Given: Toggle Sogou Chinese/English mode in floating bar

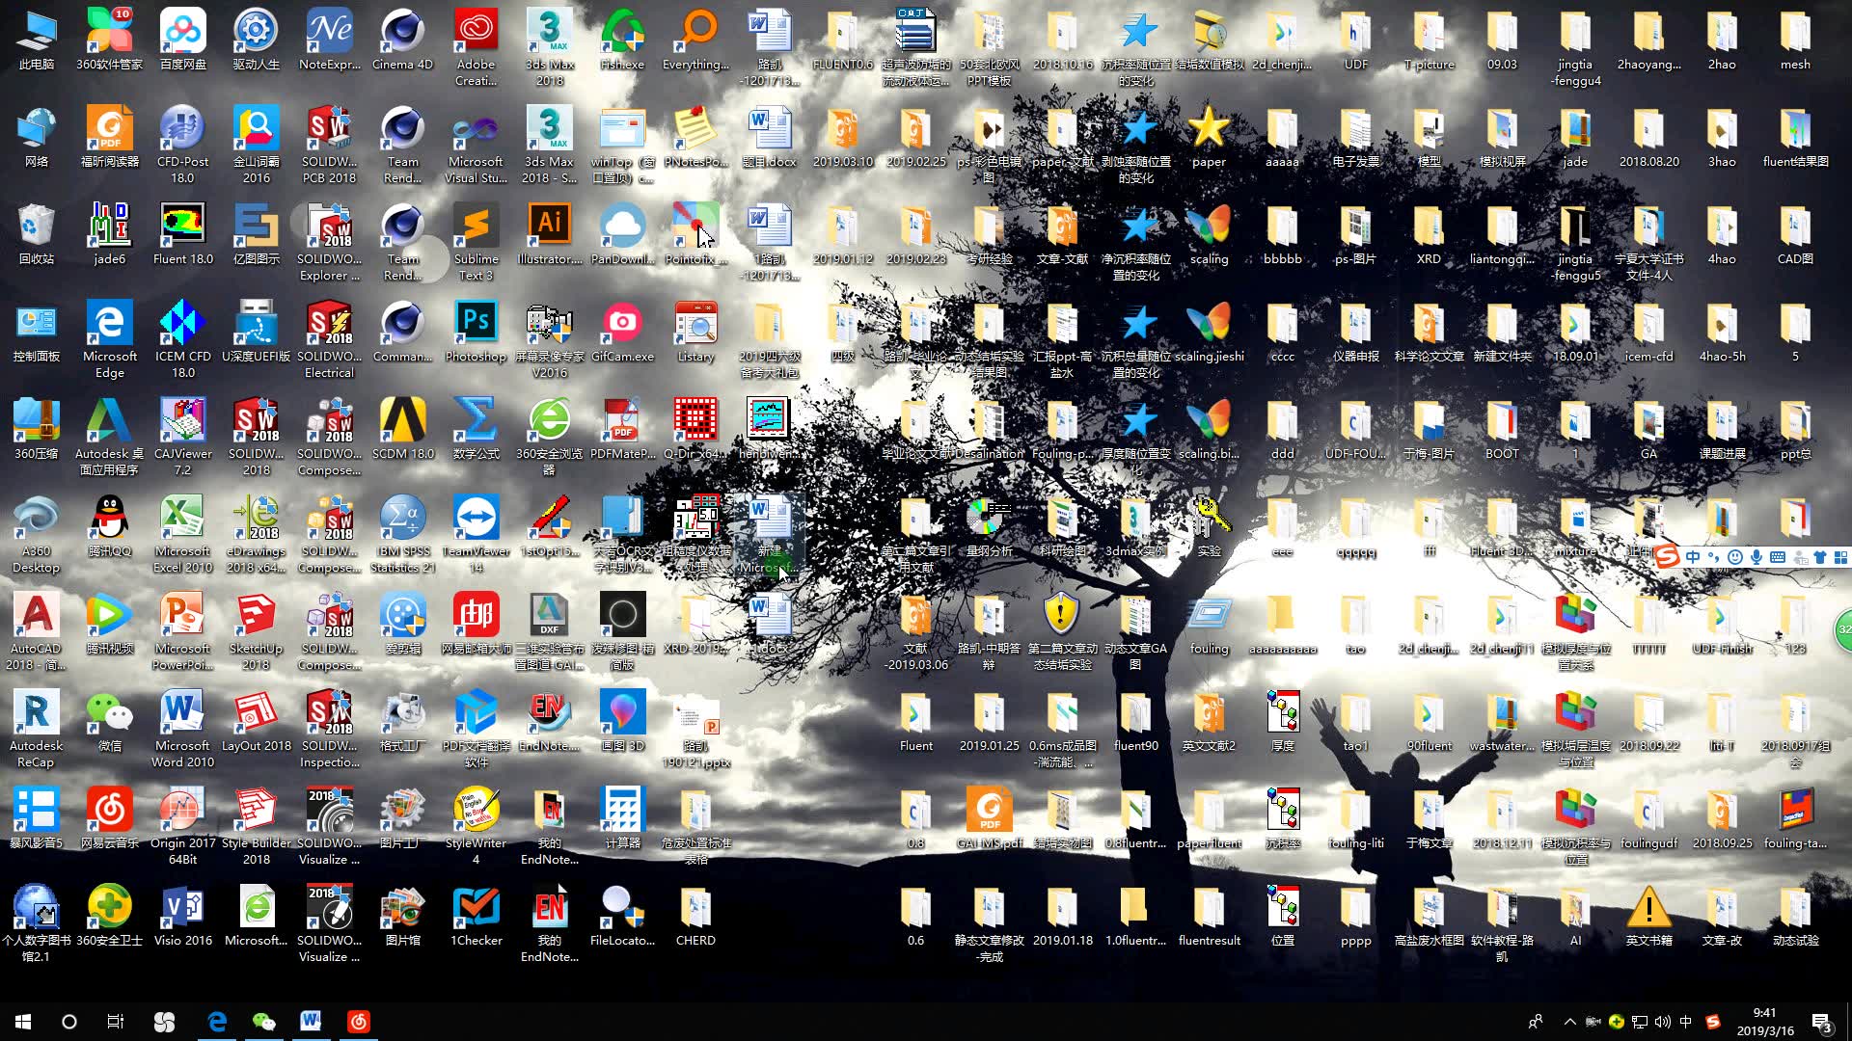Looking at the screenshot, I should tap(1693, 557).
